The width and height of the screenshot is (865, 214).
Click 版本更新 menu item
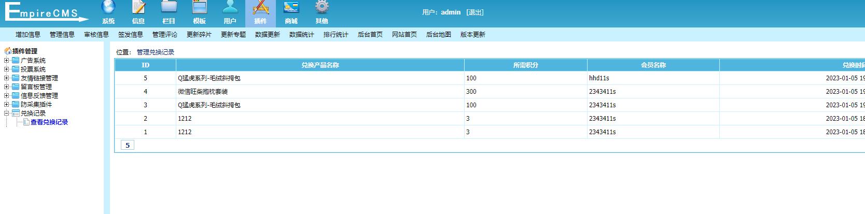(473, 35)
